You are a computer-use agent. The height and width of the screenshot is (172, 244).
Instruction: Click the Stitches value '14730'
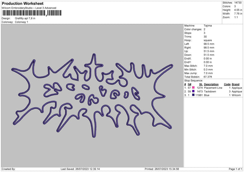(238, 3)
